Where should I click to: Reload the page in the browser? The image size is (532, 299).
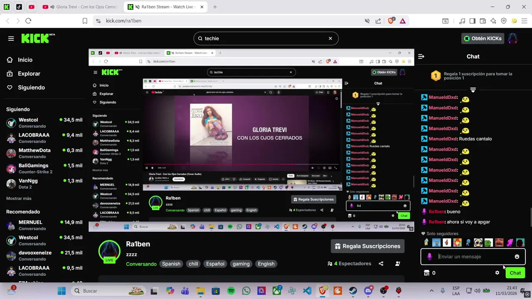(28, 21)
